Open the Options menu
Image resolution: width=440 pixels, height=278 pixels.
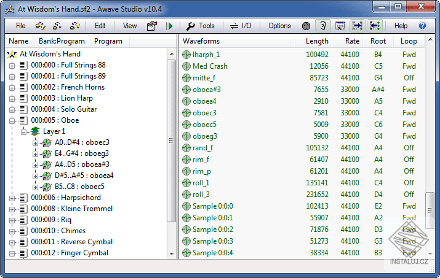pos(279,26)
